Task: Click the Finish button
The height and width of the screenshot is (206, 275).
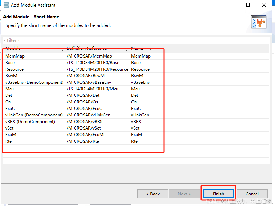Action: [218, 194]
